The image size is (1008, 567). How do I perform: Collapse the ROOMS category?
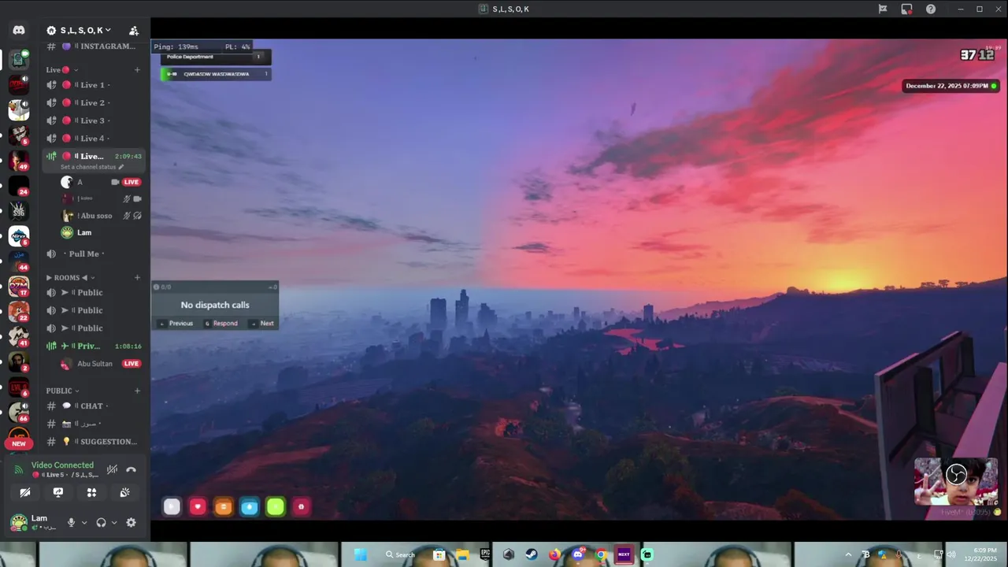point(69,277)
